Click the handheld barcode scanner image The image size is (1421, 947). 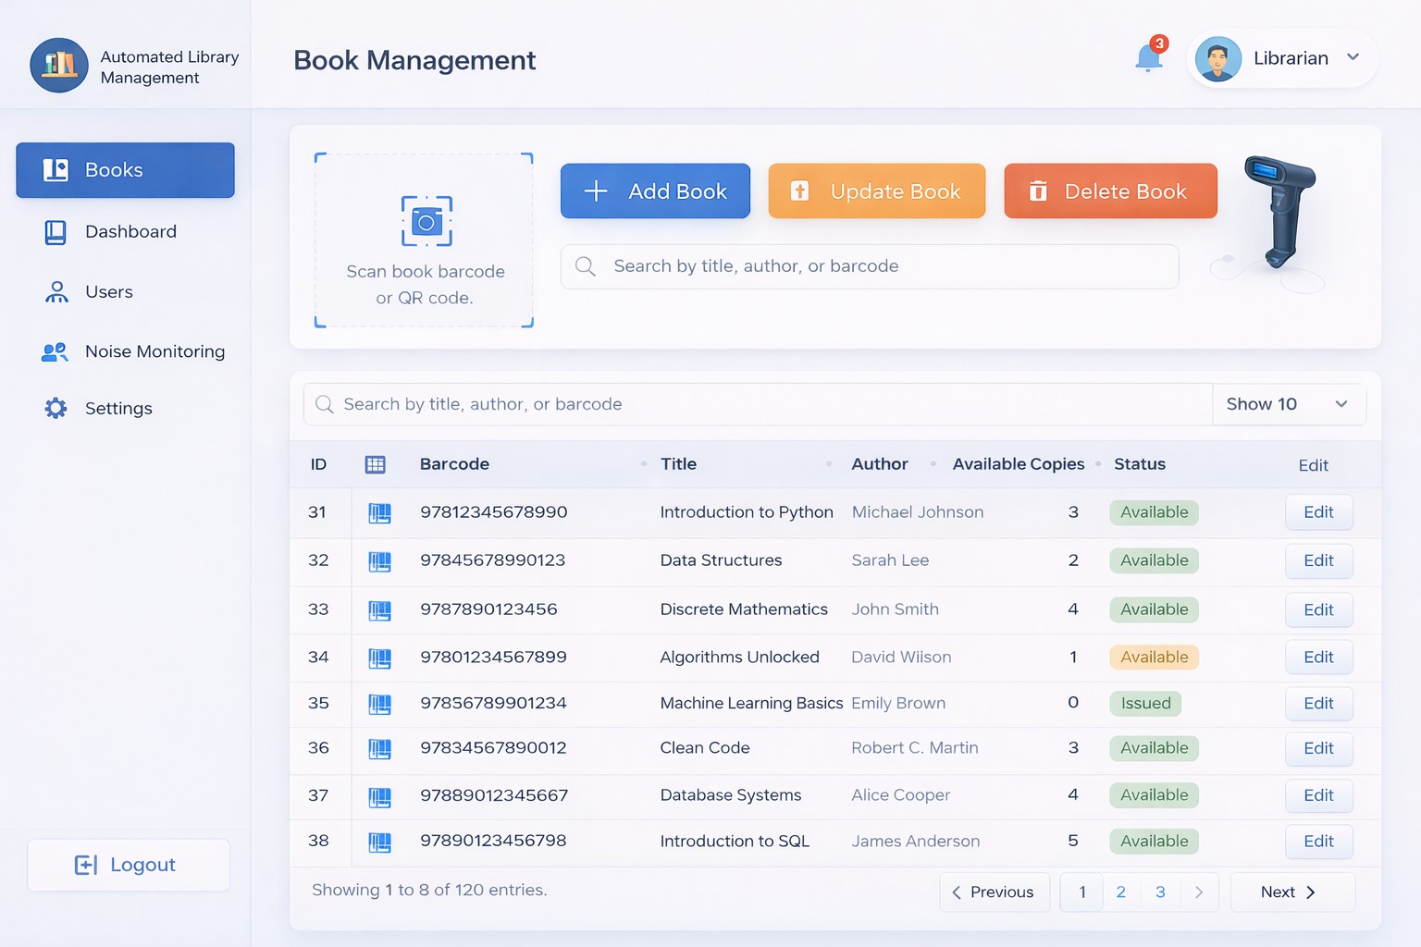(x=1280, y=212)
